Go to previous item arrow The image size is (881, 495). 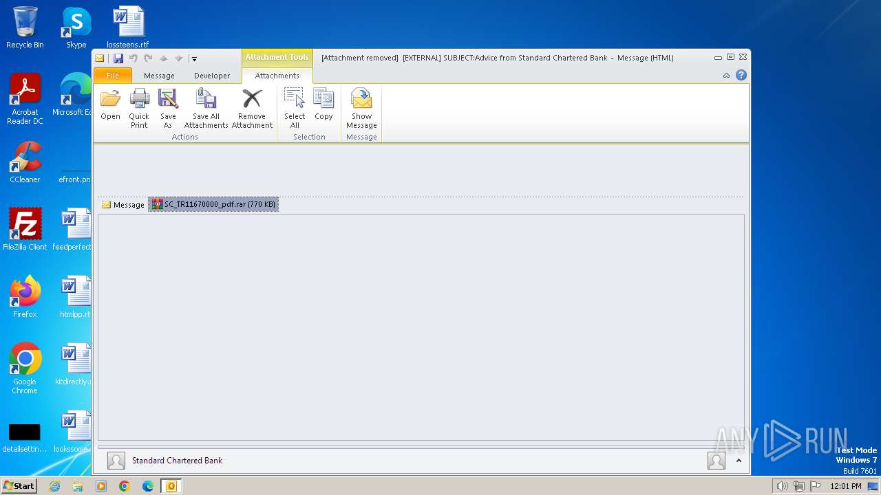[163, 58]
